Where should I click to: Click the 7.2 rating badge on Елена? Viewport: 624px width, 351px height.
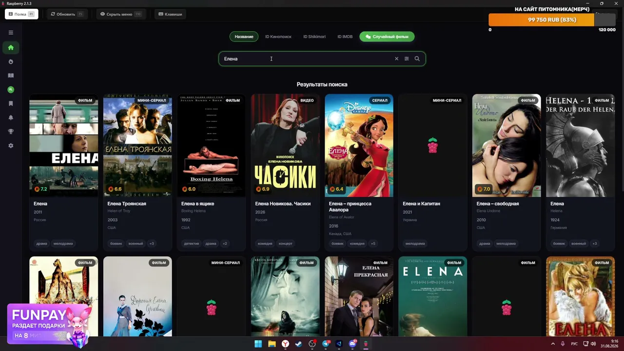40,189
